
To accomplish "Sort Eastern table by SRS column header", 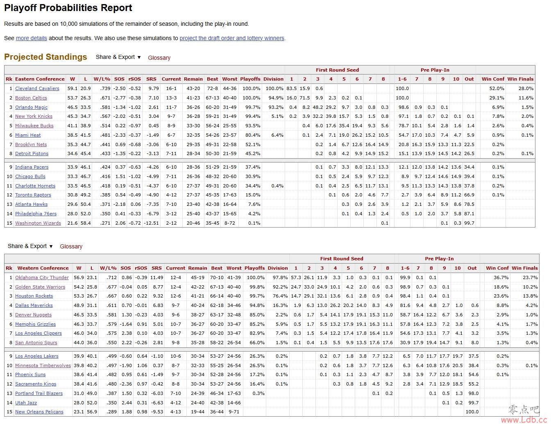I will pos(151,79).
